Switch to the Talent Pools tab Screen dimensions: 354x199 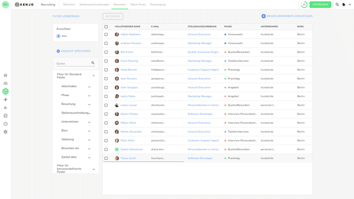click(138, 4)
